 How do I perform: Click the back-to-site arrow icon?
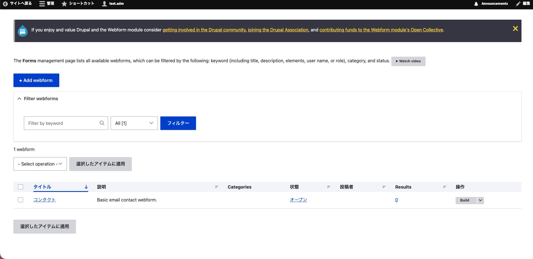[x=5, y=4]
